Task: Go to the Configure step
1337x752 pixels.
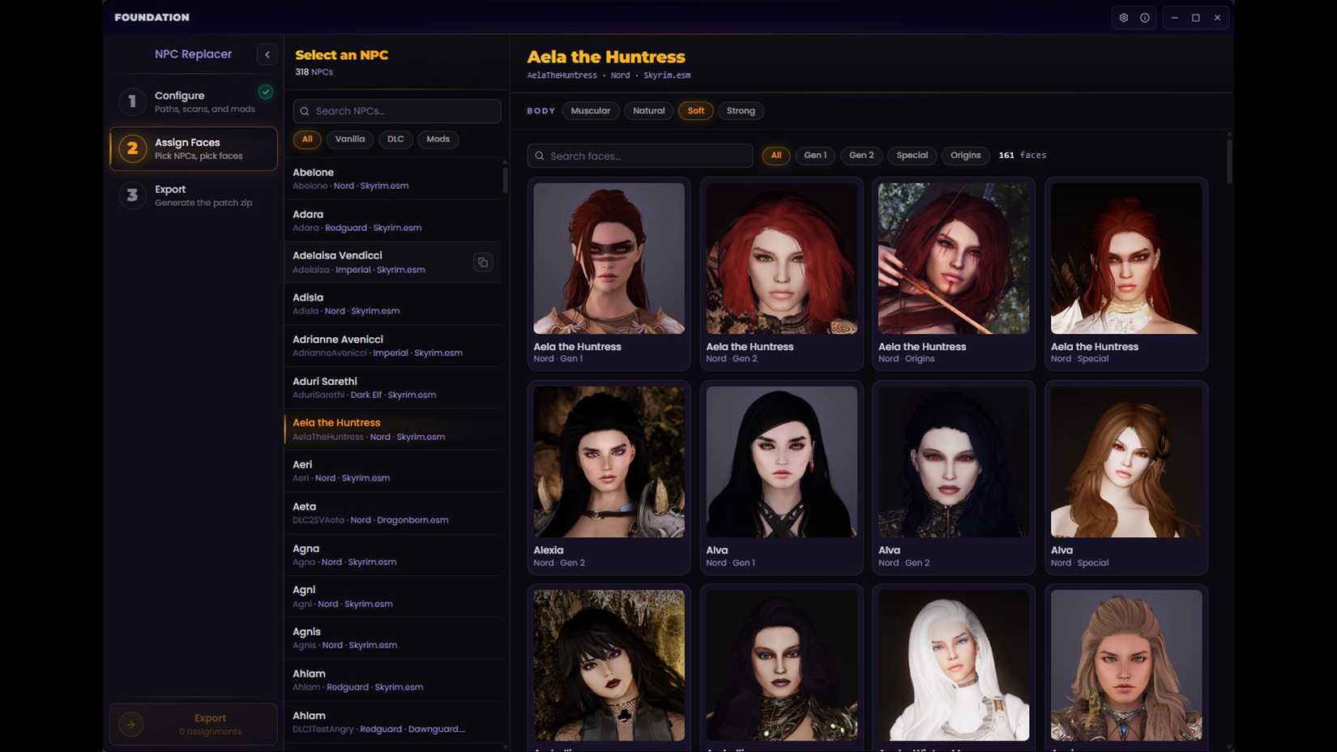Action: point(194,101)
